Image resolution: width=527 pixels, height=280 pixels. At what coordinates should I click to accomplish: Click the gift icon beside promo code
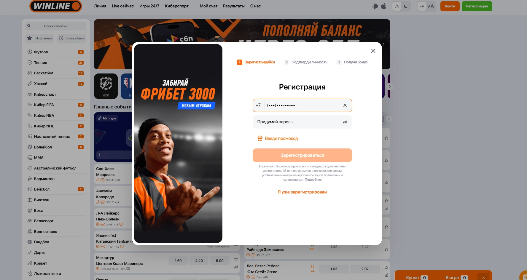point(260,138)
